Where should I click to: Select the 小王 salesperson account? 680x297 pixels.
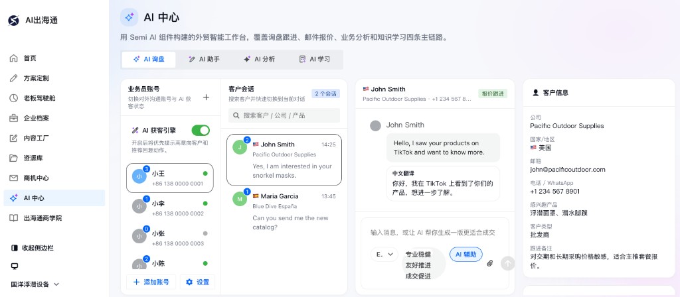[x=169, y=178]
